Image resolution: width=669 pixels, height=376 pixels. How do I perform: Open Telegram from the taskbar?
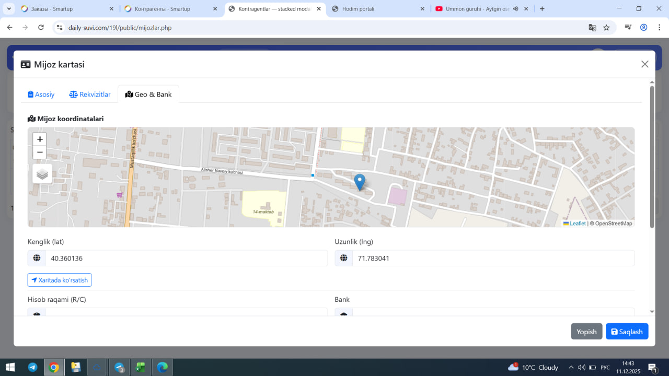pos(32,367)
